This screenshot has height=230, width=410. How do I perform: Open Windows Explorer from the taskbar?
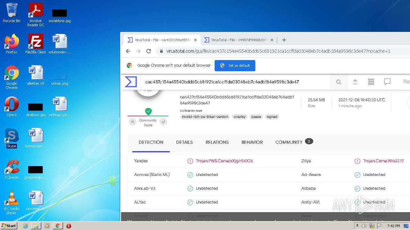coord(36,226)
